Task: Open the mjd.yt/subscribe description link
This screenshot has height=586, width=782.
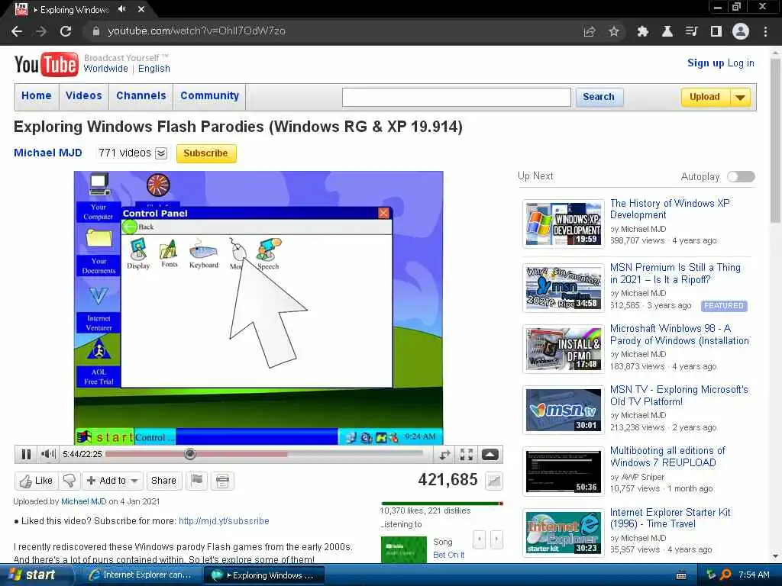Action: [224, 521]
